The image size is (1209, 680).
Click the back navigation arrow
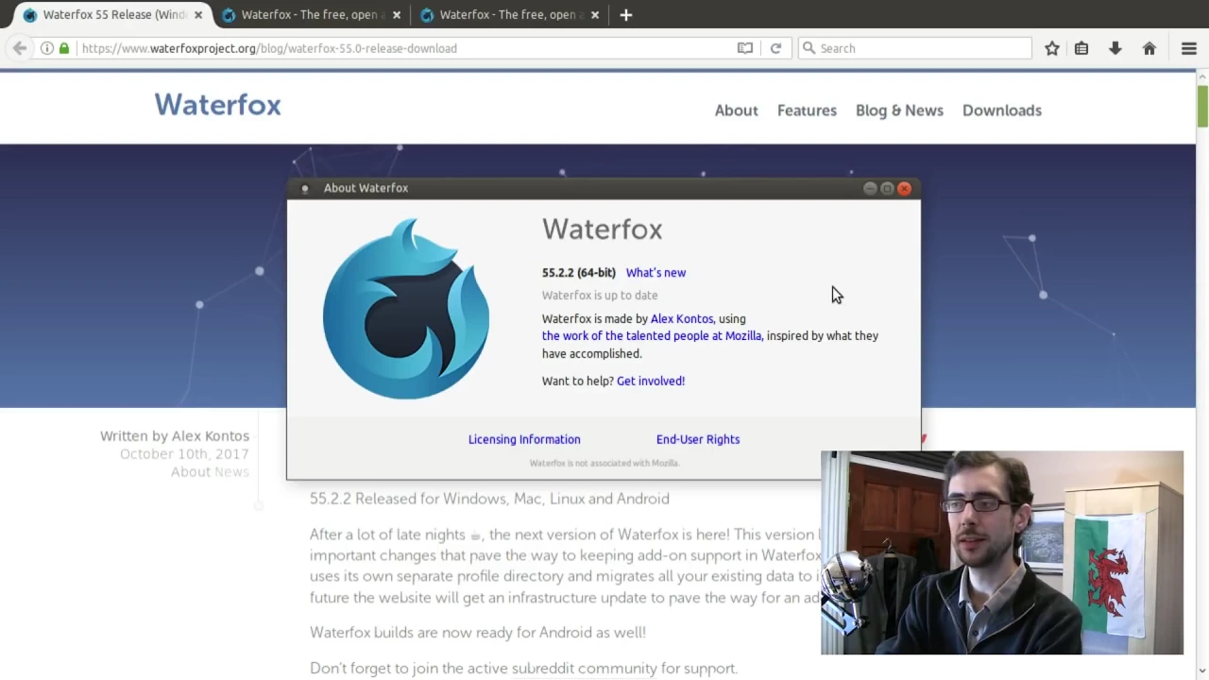pyautogui.click(x=20, y=48)
